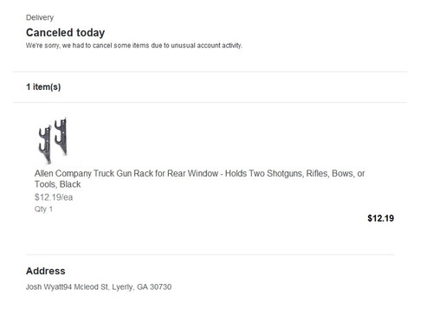Click the bold $12.19 item total
Image resolution: width=433 pixels, height=328 pixels.
380,218
